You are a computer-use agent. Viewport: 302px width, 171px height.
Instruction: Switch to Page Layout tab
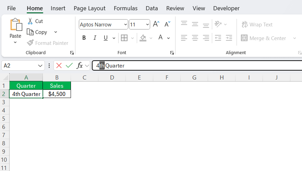89,8
